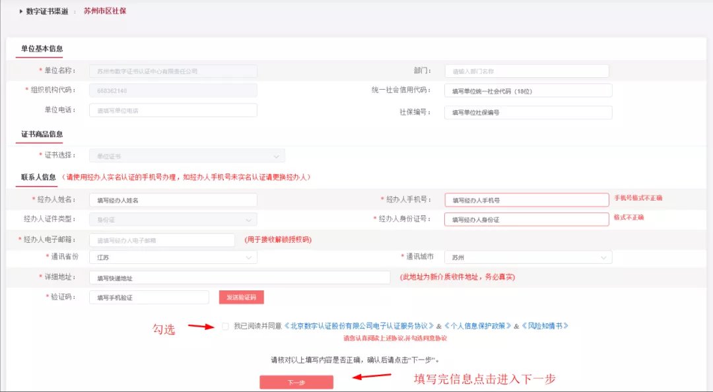Select the 社保编号 input field
Image resolution: width=713 pixels, height=392 pixels.
click(528, 112)
